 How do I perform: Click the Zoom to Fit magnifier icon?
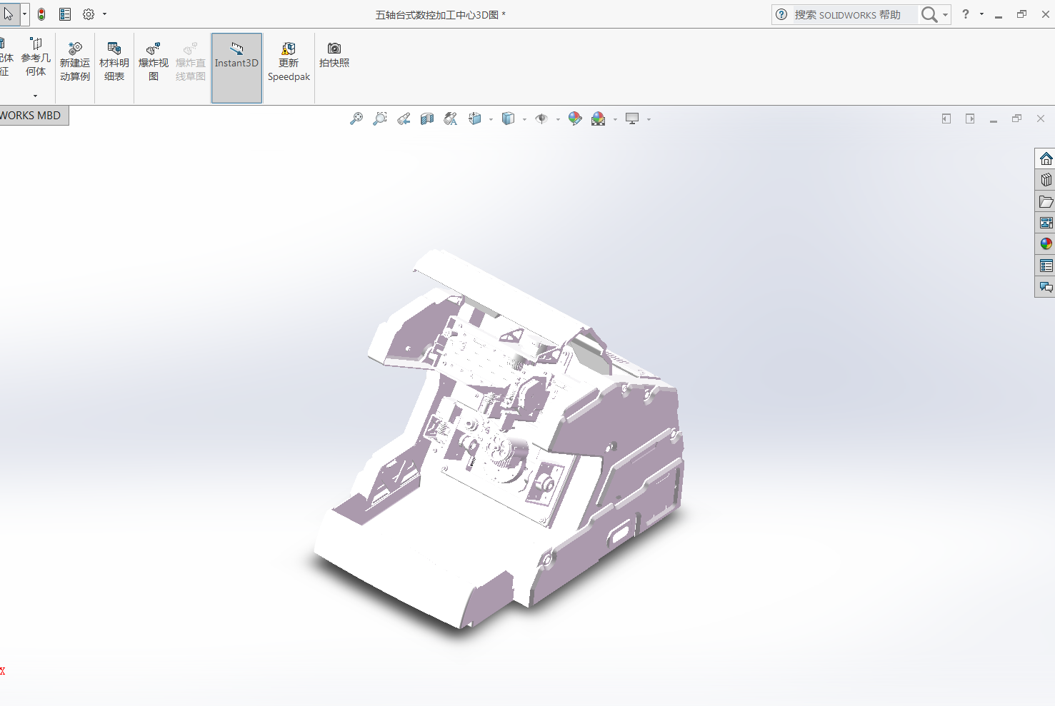[356, 118]
